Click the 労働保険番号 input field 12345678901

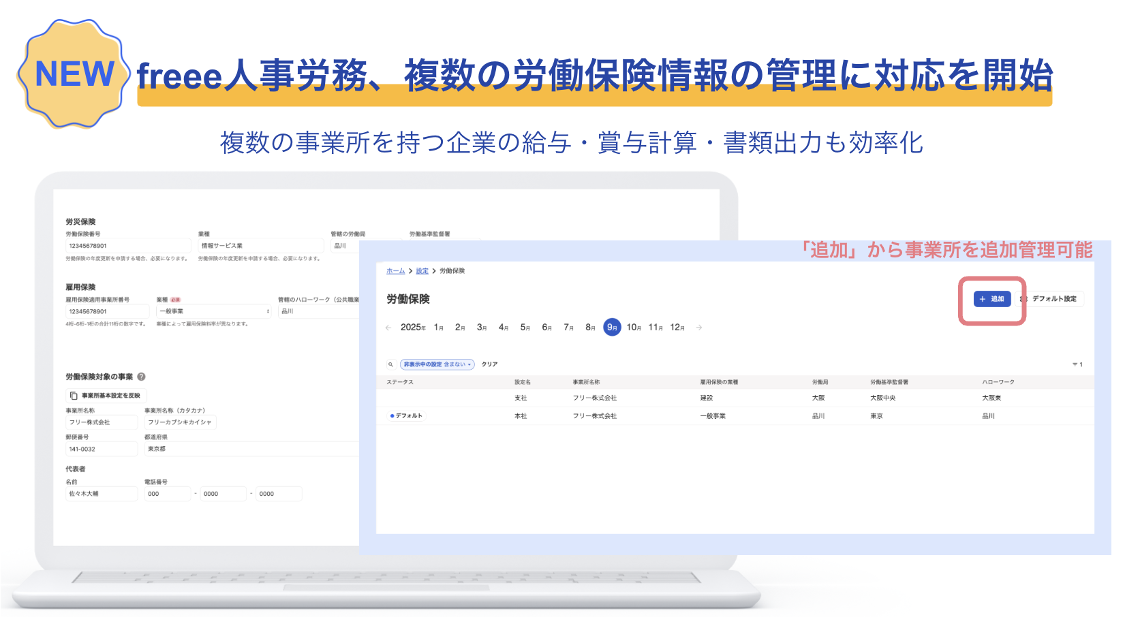tap(129, 245)
